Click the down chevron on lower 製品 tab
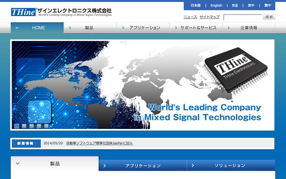 pos(18,164)
